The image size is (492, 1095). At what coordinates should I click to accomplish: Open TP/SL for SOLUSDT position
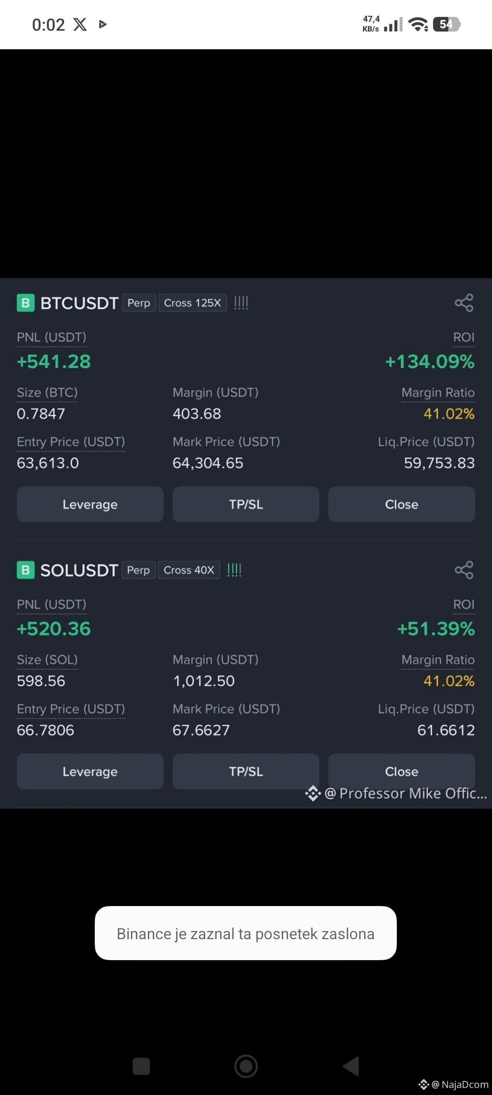tap(246, 771)
